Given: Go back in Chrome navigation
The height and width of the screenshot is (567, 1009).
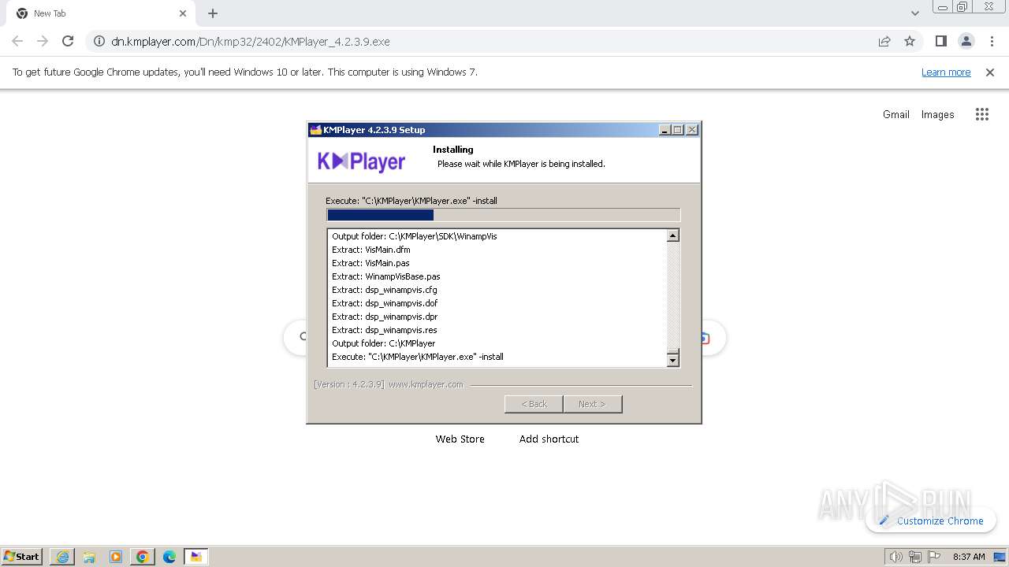Looking at the screenshot, I should 17,41.
